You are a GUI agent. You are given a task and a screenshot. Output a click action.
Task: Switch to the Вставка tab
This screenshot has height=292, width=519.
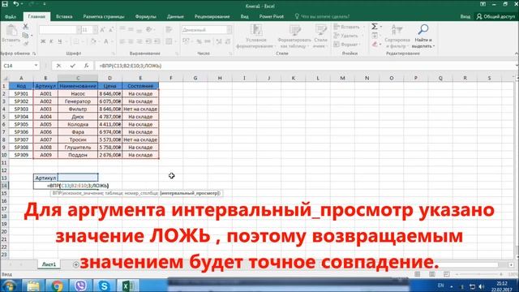point(64,16)
